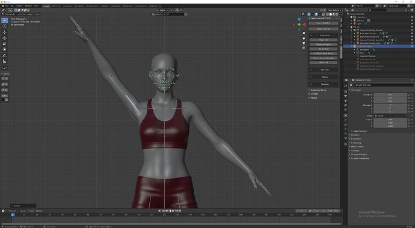Click the green Y axis gizmo ball

[x=299, y=24]
